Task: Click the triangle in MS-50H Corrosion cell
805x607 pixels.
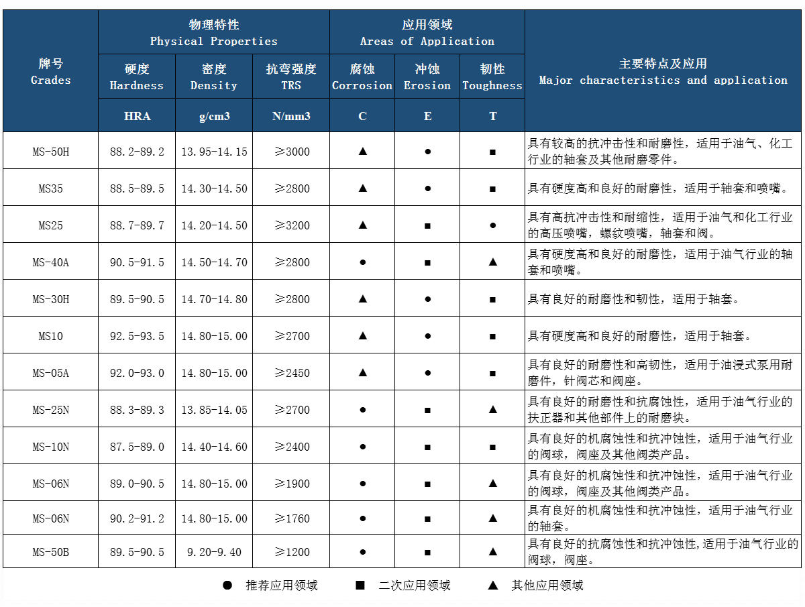Action: 362,152
